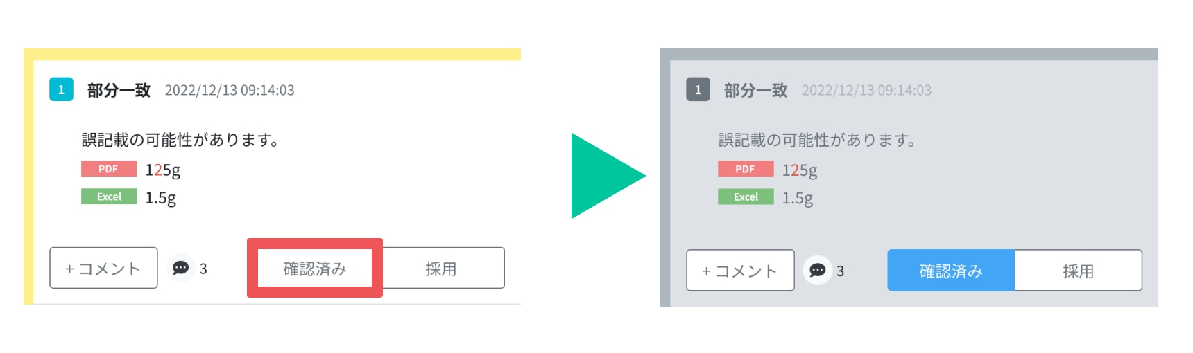This screenshot has height=353, width=1193.
Task: Click the Excel label in the grayed card
Action: pyautogui.click(x=746, y=197)
